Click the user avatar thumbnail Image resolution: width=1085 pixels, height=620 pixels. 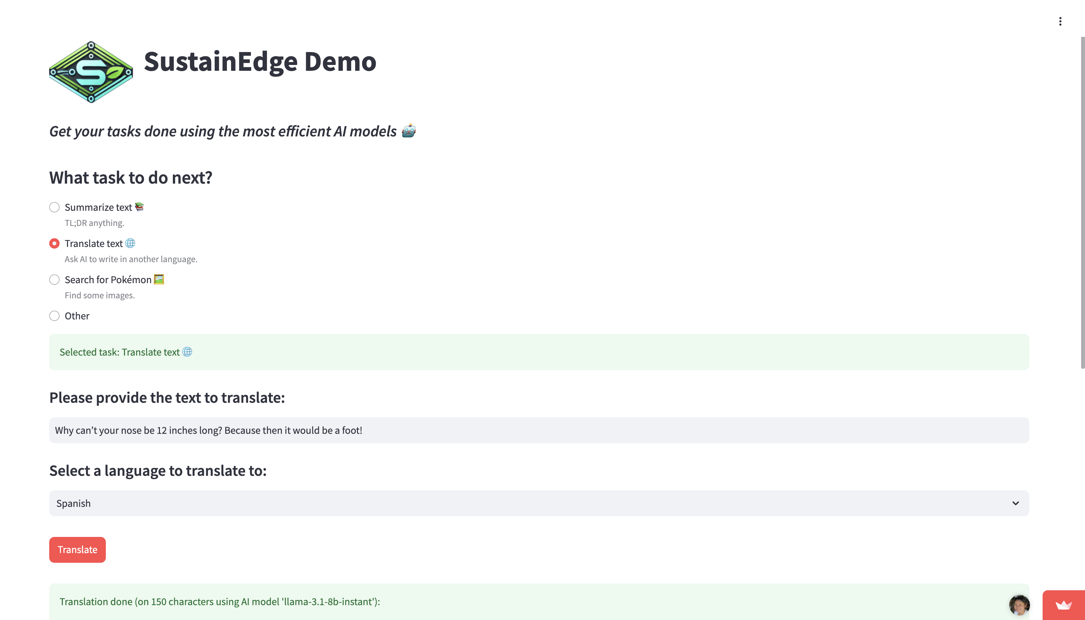(1019, 605)
